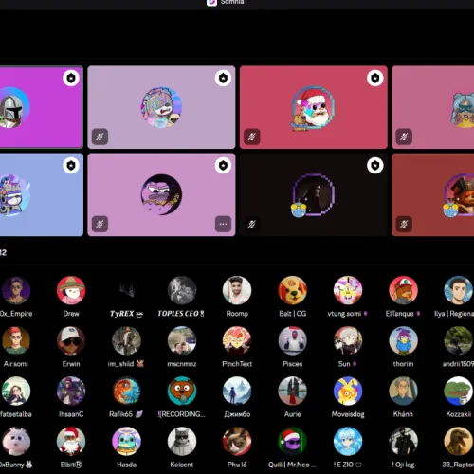474x474 pixels.
Task: Select the Koicent cat avatar
Action: 182,441
